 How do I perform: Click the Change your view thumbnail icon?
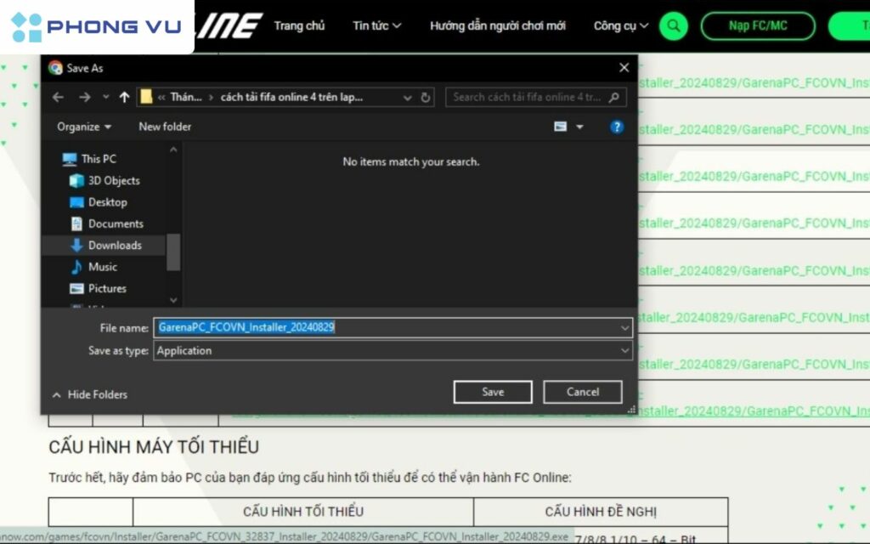pyautogui.click(x=559, y=126)
